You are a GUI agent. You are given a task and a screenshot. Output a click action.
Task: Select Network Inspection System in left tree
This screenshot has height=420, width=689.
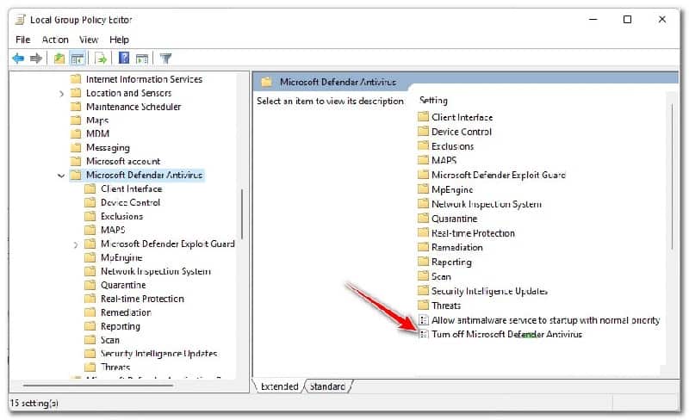coord(156,271)
